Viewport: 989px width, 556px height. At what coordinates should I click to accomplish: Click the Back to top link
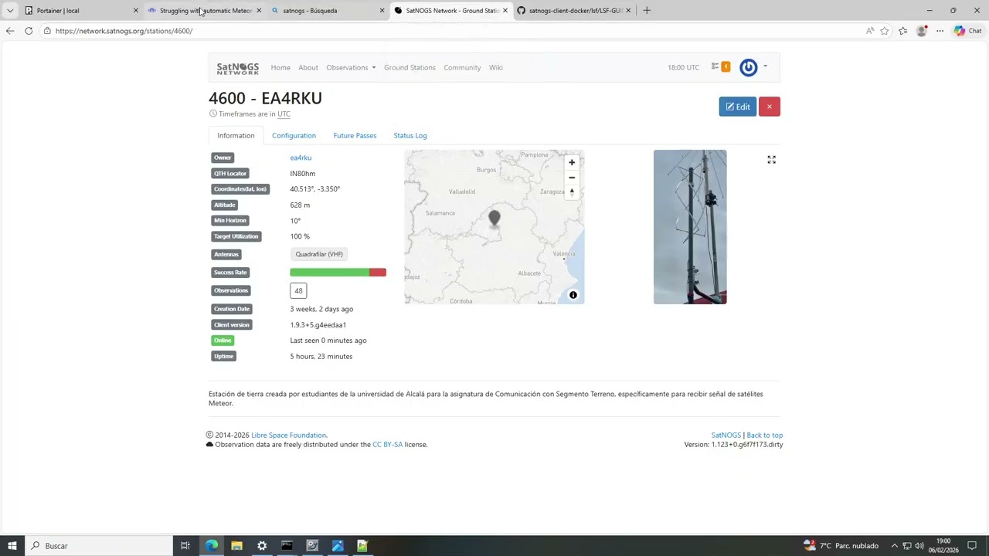pyautogui.click(x=765, y=436)
